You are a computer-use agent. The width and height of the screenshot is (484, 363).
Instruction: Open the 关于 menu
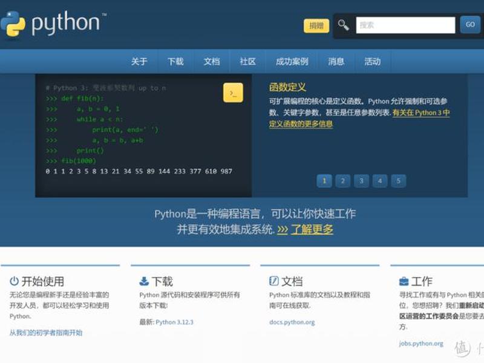[x=139, y=62]
